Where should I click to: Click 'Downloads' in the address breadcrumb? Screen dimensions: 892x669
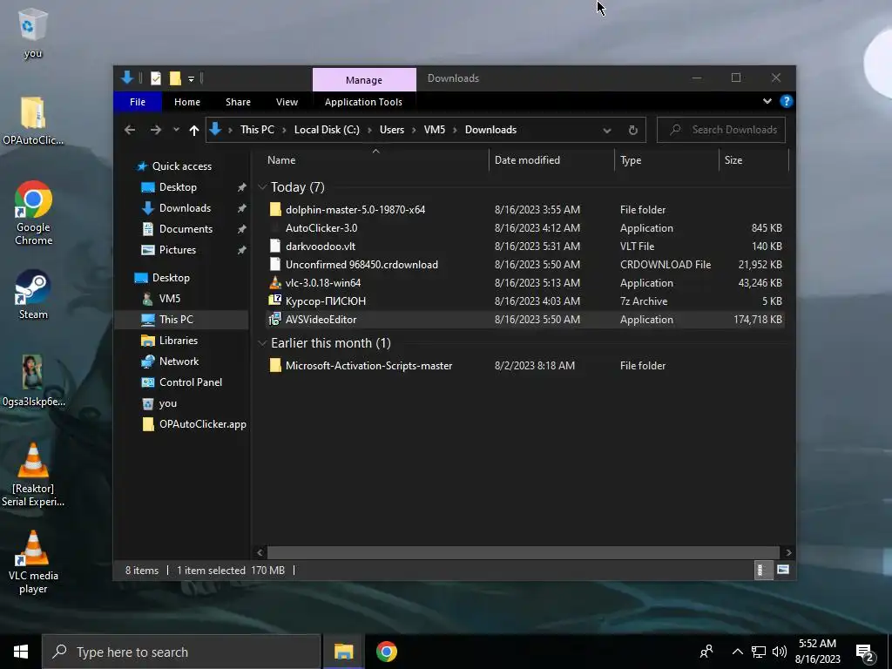tap(491, 130)
